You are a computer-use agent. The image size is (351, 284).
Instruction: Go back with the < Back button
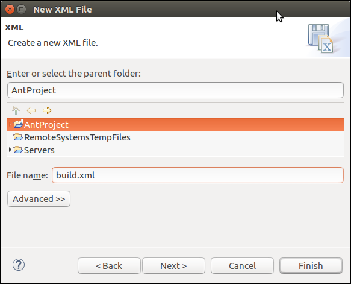[109, 266]
